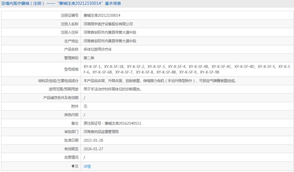
Task: Click the 附件 row label
Action: (75, 106)
